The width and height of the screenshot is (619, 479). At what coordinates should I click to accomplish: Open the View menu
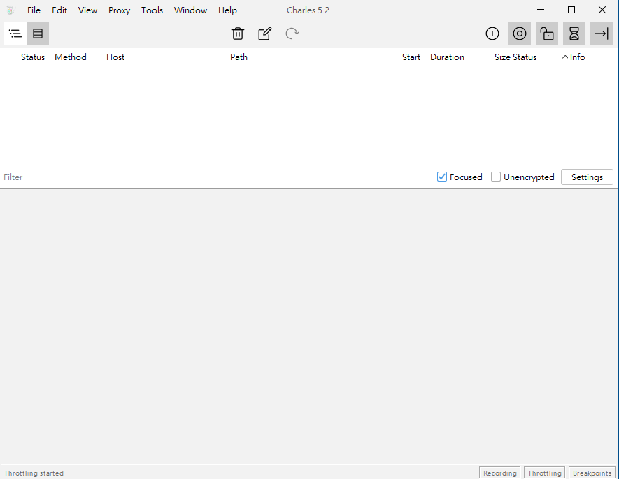pyautogui.click(x=87, y=10)
